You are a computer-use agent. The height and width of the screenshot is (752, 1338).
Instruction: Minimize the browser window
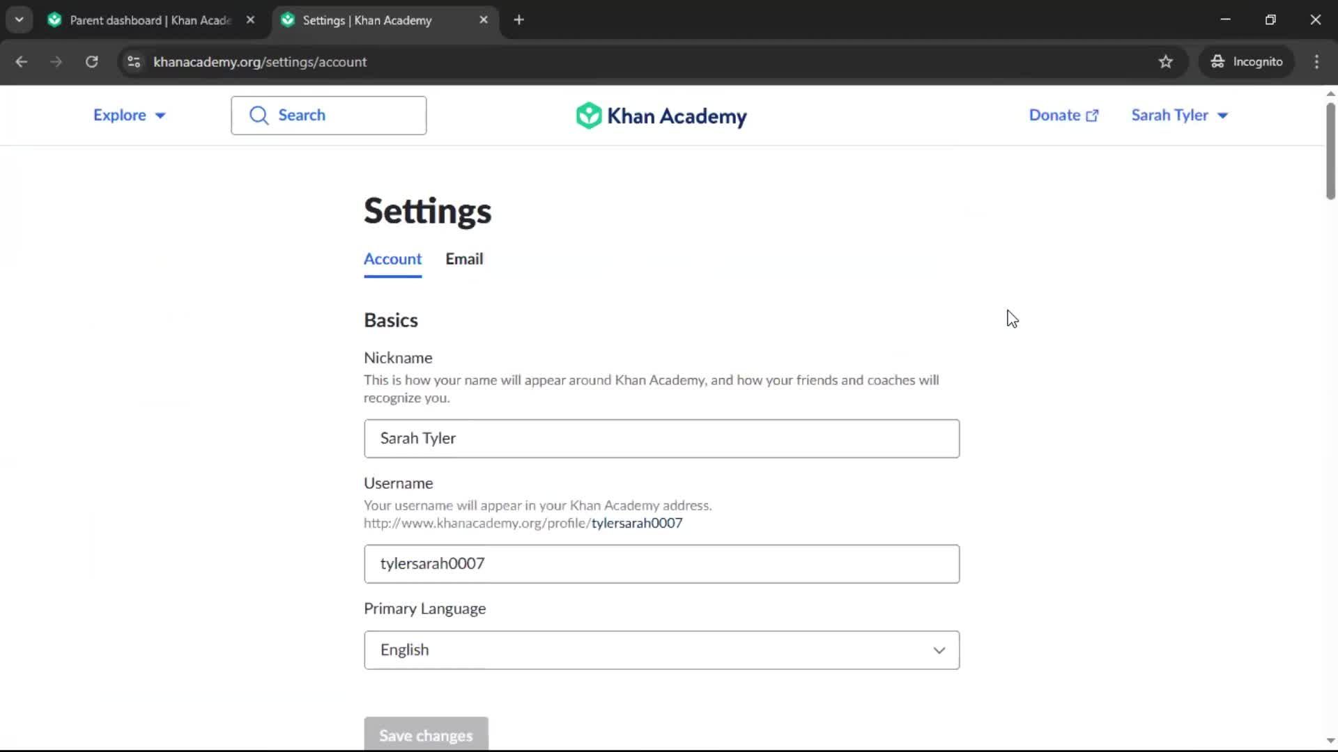click(x=1225, y=19)
